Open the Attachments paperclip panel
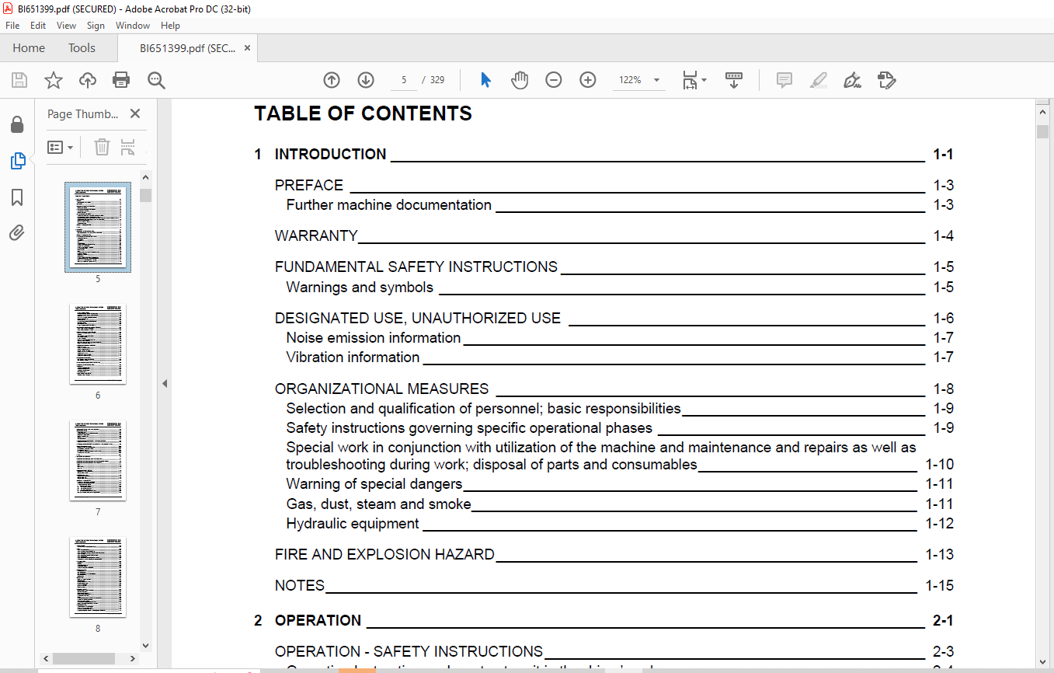 point(17,233)
